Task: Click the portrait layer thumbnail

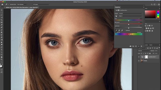Action: [x=142, y=60]
